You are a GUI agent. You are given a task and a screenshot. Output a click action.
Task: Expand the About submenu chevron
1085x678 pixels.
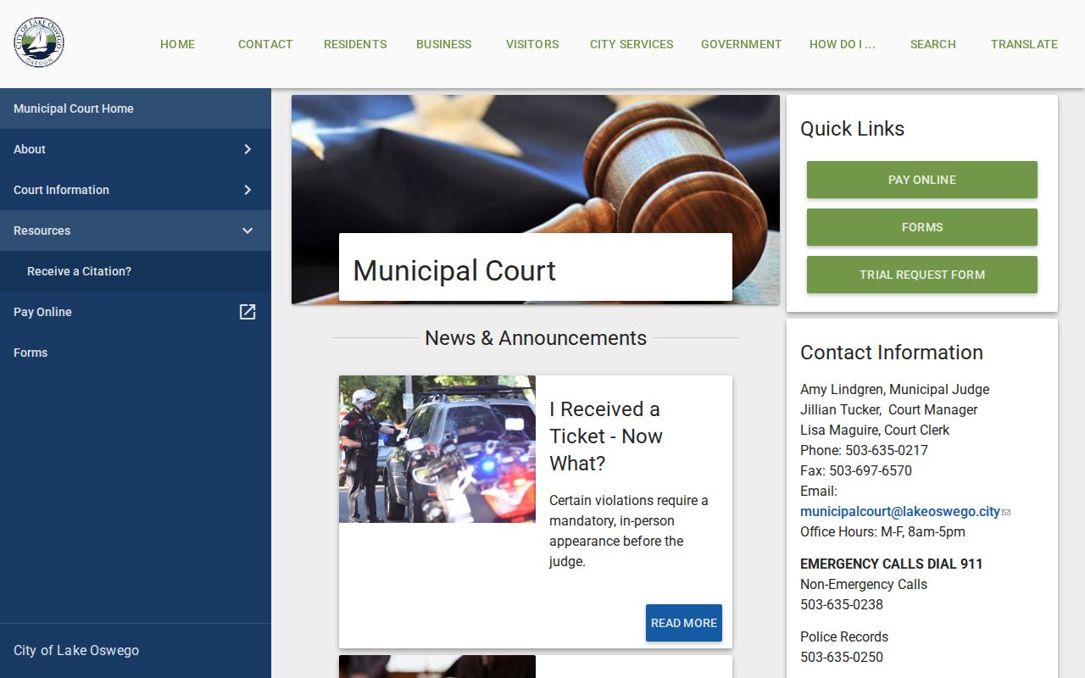click(248, 149)
